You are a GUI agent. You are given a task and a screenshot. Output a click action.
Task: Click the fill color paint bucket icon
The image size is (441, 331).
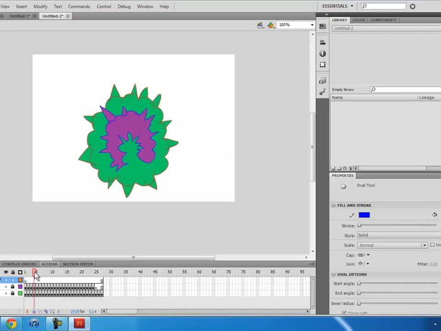(x=435, y=215)
